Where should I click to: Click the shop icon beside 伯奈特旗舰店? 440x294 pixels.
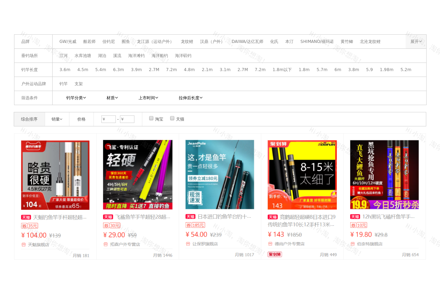(353, 244)
